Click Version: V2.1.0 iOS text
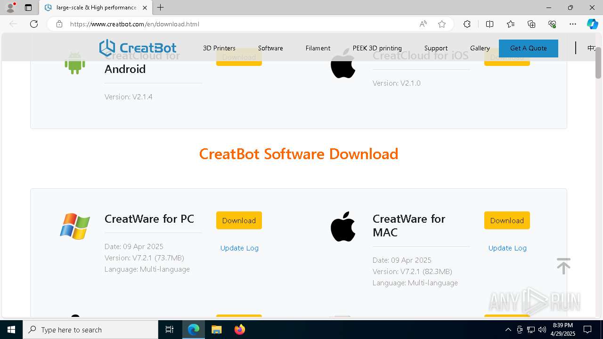This screenshot has width=603, height=339. pos(397,83)
